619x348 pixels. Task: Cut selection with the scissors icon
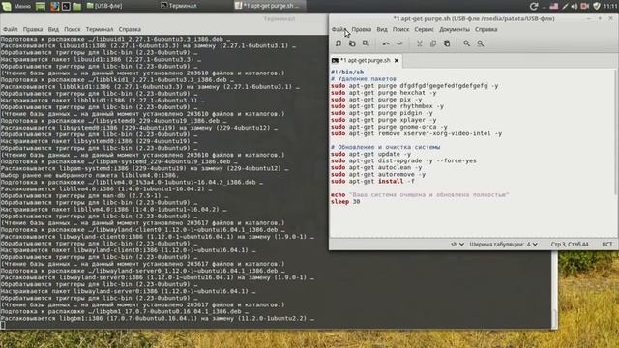click(419, 43)
